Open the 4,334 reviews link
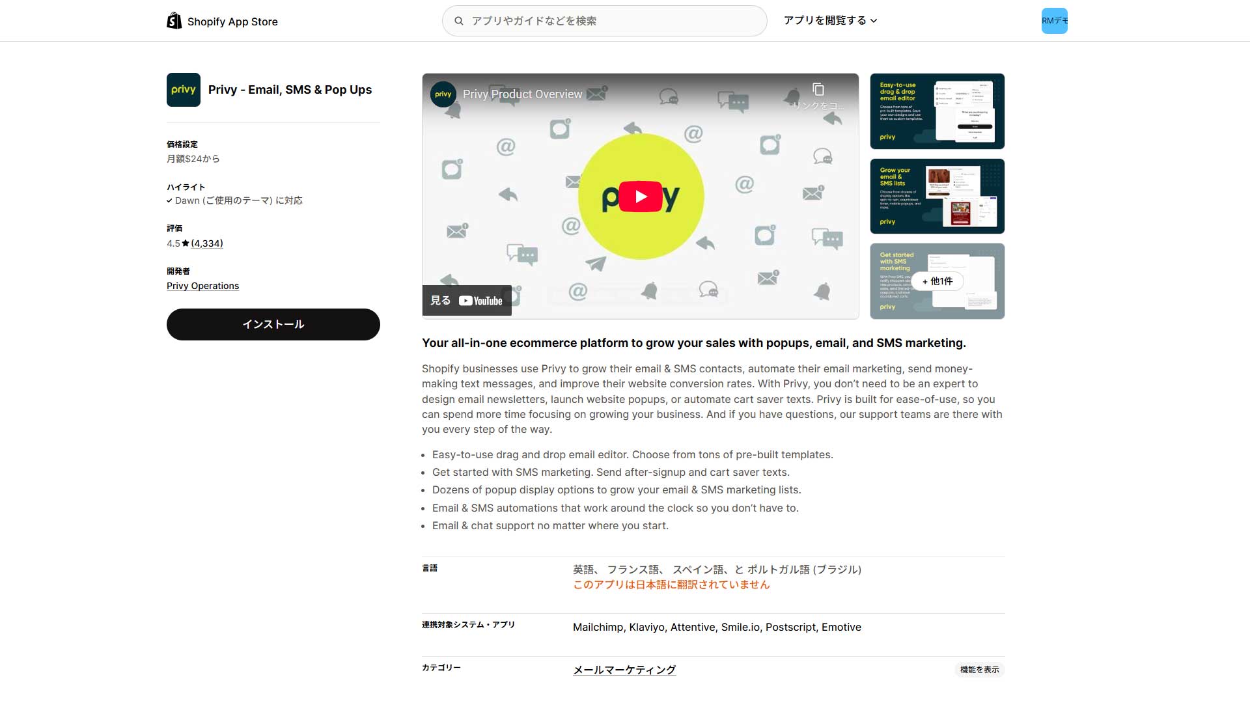Image resolution: width=1250 pixels, height=703 pixels. [x=207, y=243]
